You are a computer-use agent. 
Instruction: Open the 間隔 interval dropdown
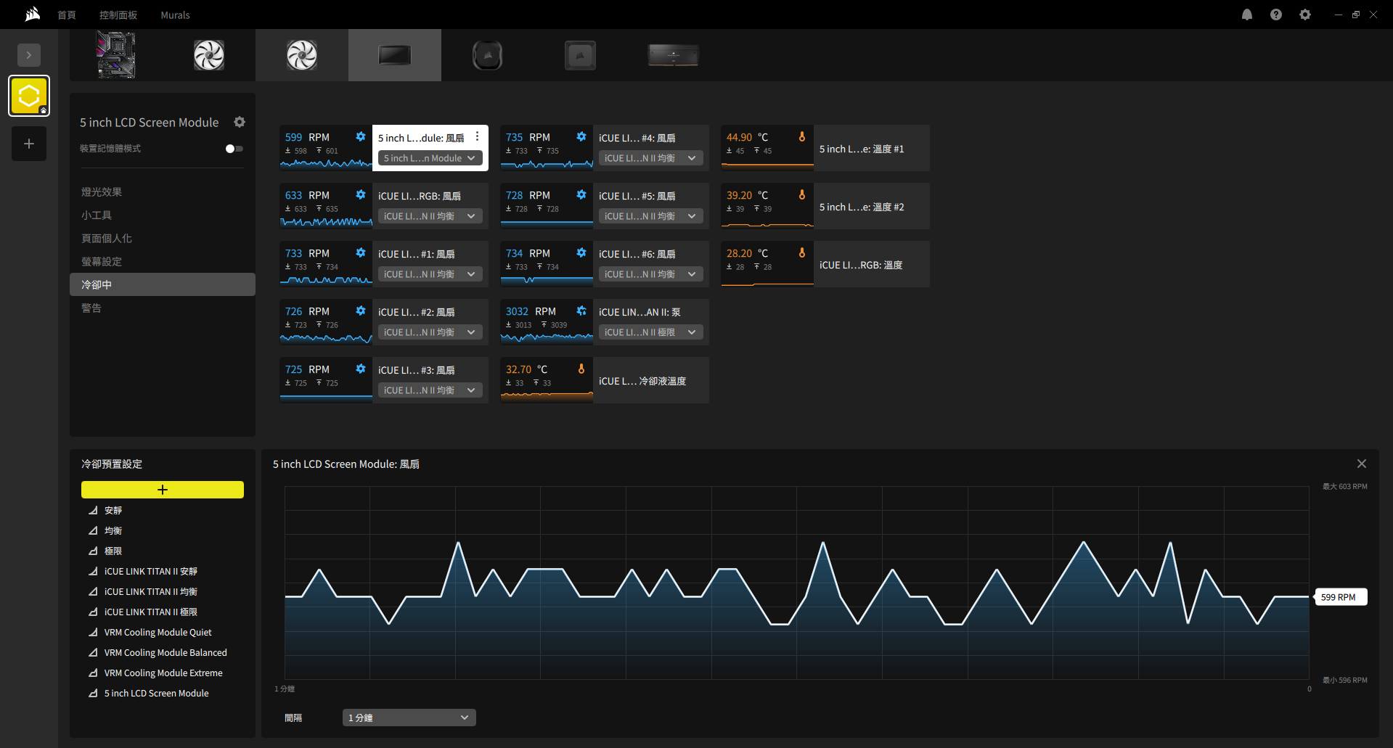click(409, 718)
